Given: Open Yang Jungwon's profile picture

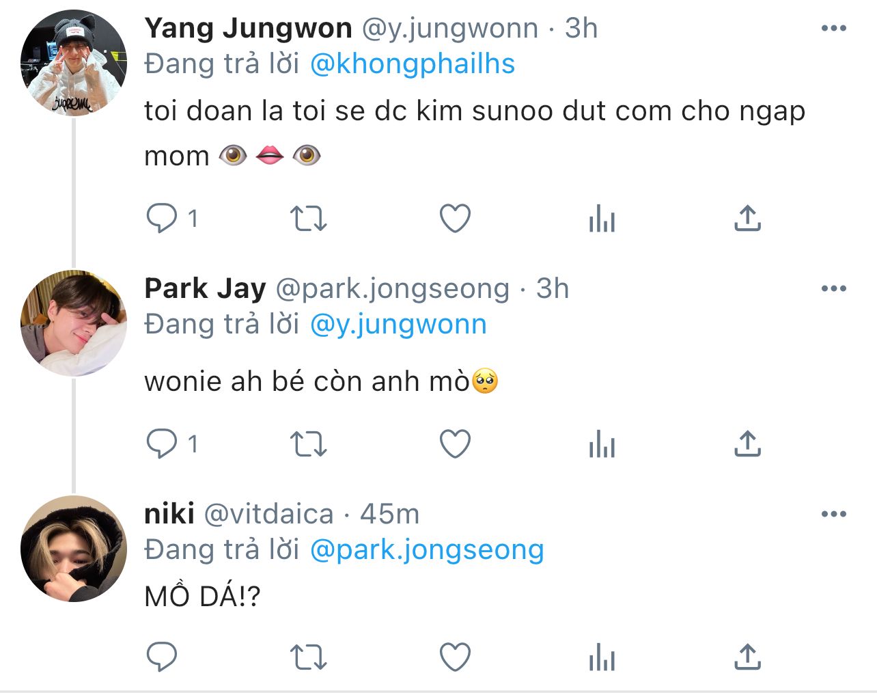Looking at the screenshot, I should click(74, 63).
